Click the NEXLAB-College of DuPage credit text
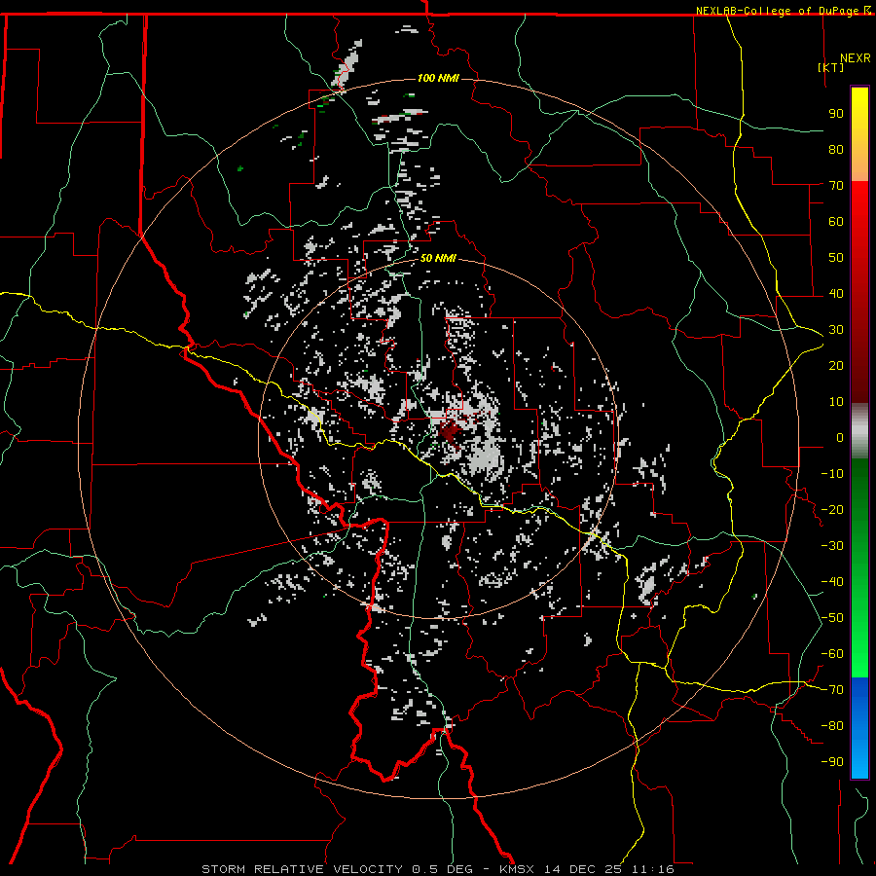876x876 pixels. (779, 11)
